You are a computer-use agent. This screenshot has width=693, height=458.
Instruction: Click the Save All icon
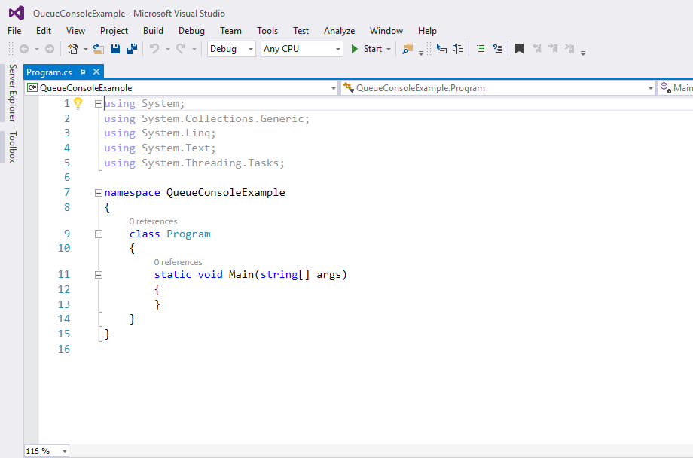131,48
